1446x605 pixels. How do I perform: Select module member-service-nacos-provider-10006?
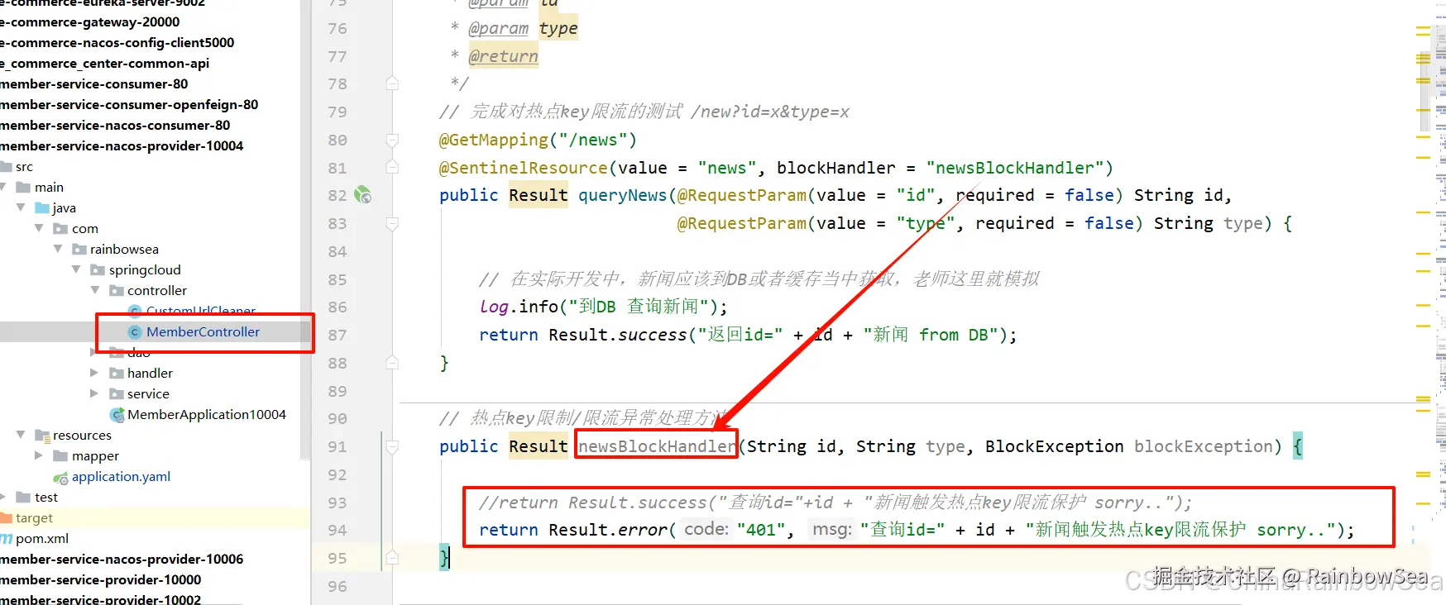coord(122,559)
